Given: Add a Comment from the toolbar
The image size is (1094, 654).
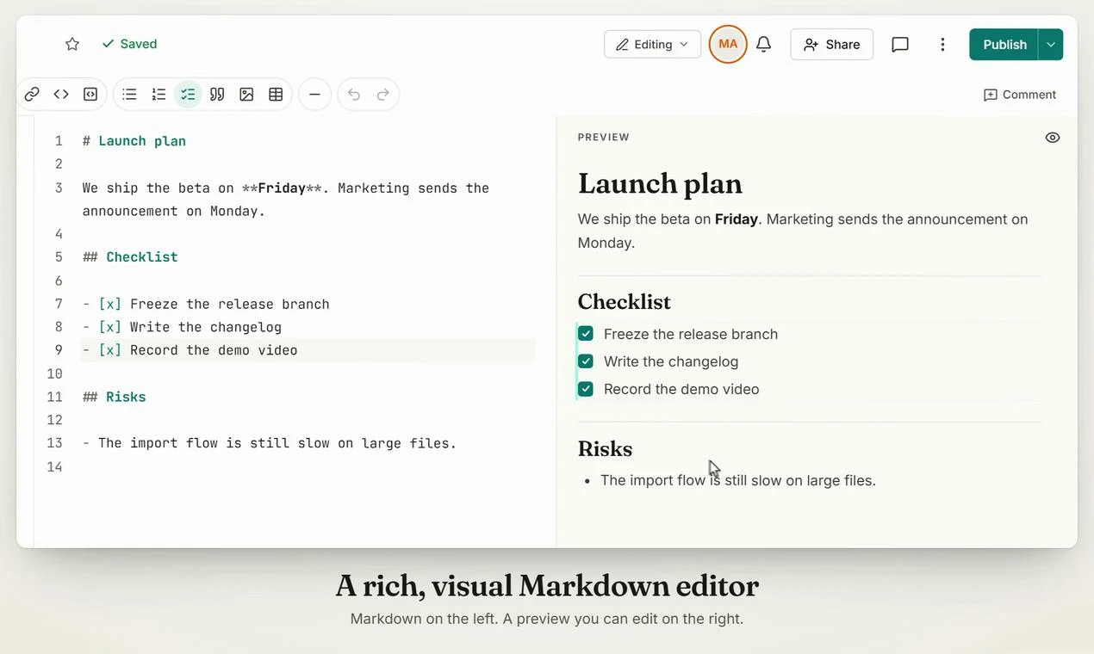Looking at the screenshot, I should (x=1020, y=95).
